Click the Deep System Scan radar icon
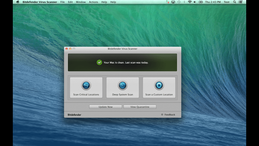 [x=123, y=85]
